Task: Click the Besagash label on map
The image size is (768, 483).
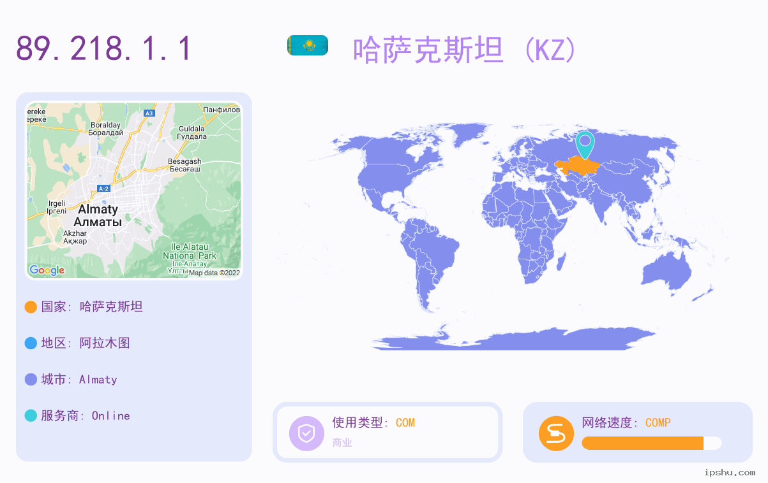Action: pyautogui.click(x=184, y=165)
